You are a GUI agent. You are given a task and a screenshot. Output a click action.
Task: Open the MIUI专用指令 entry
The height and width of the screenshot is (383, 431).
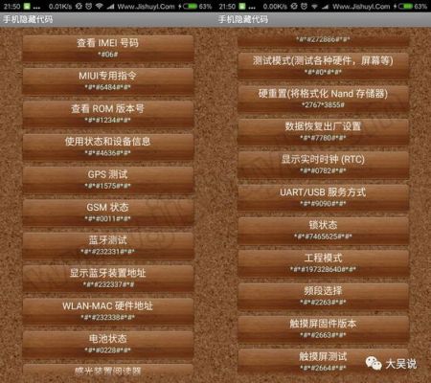pyautogui.click(x=108, y=81)
